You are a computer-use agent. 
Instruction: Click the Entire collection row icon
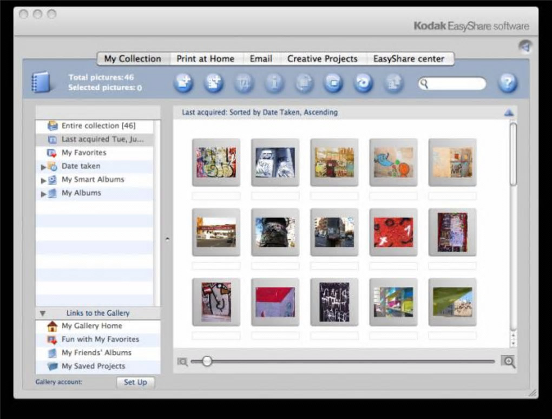[x=52, y=126]
